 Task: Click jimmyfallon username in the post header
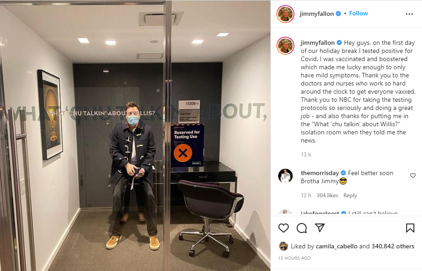[x=317, y=14]
